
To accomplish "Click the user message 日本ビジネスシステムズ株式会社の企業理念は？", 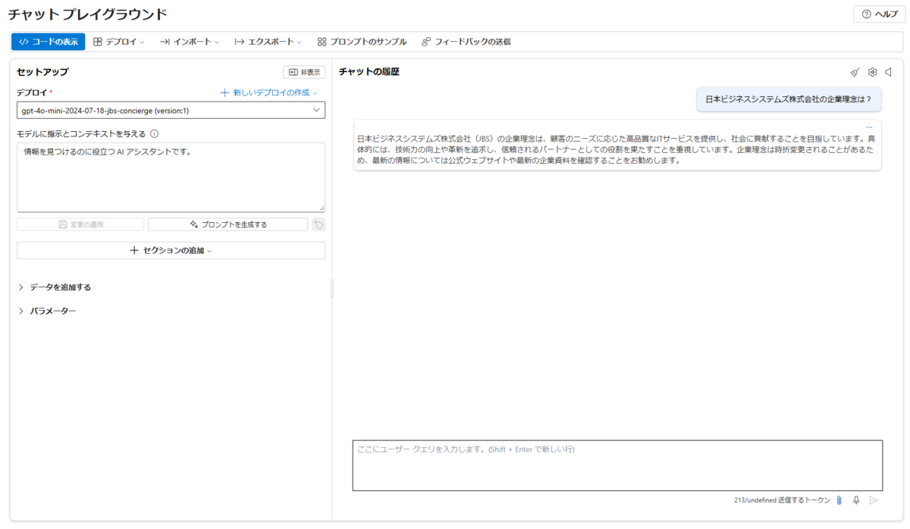I will click(789, 99).
